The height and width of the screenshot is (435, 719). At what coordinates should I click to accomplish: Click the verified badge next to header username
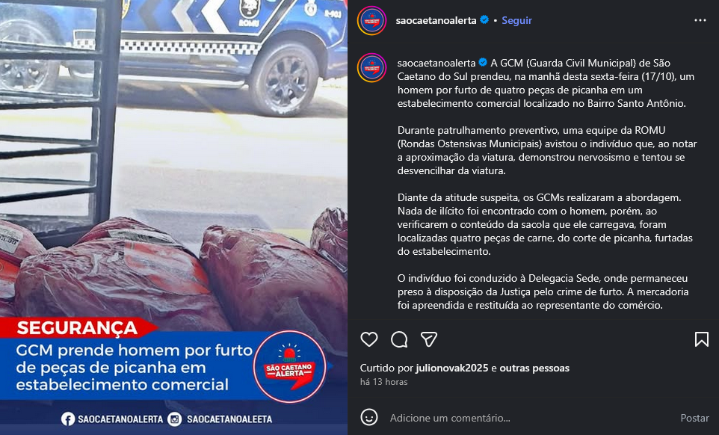(484, 19)
